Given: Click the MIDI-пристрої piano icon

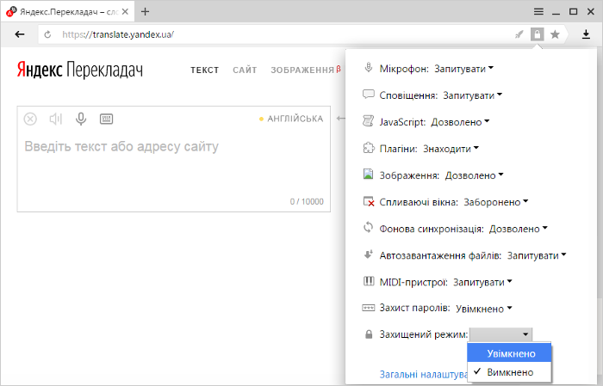Looking at the screenshot, I should coord(369,281).
